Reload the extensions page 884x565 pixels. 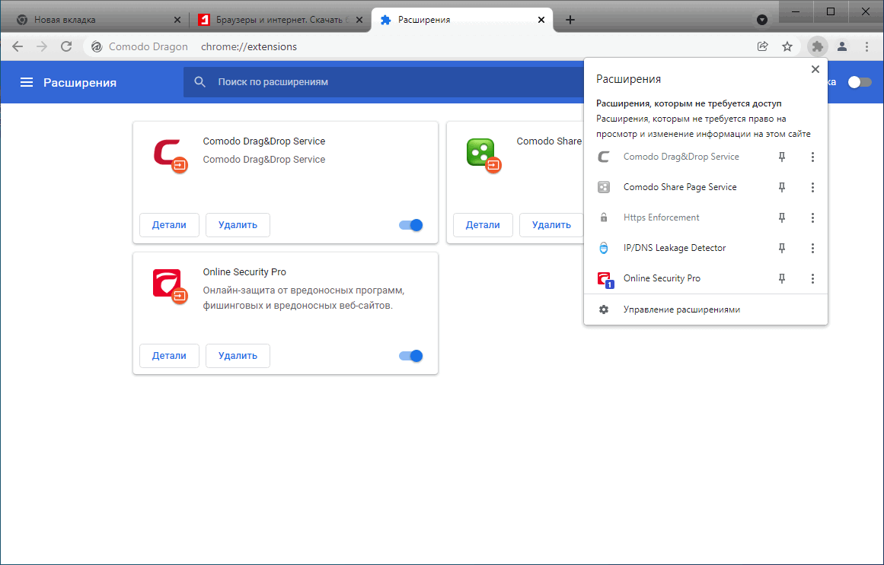click(66, 46)
